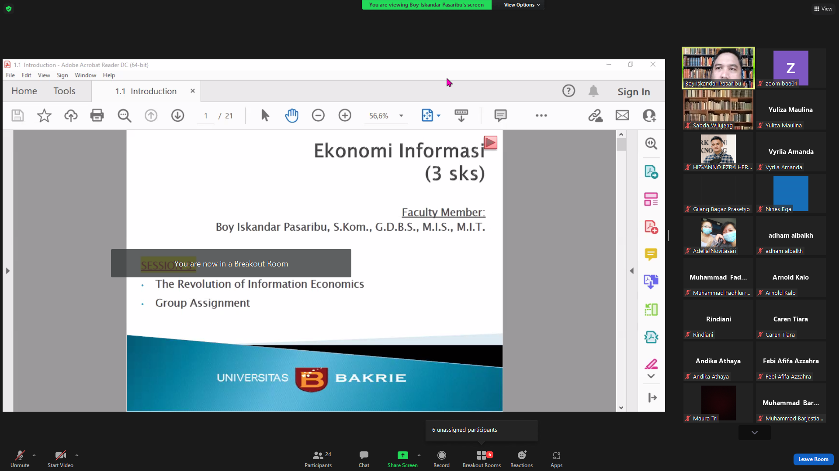The image size is (839, 471).
Task: Open the Help menu in Acrobat
Action: pos(109,75)
